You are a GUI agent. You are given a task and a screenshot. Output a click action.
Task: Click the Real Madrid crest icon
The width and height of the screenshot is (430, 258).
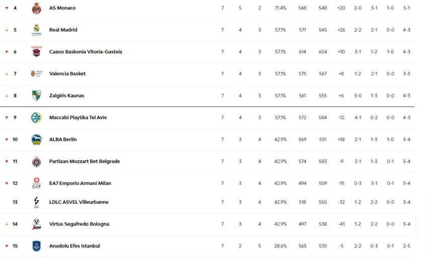[36, 30]
